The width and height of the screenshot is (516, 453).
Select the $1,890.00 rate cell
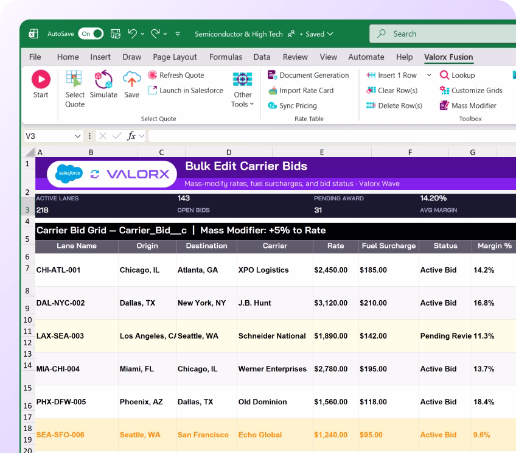point(336,336)
